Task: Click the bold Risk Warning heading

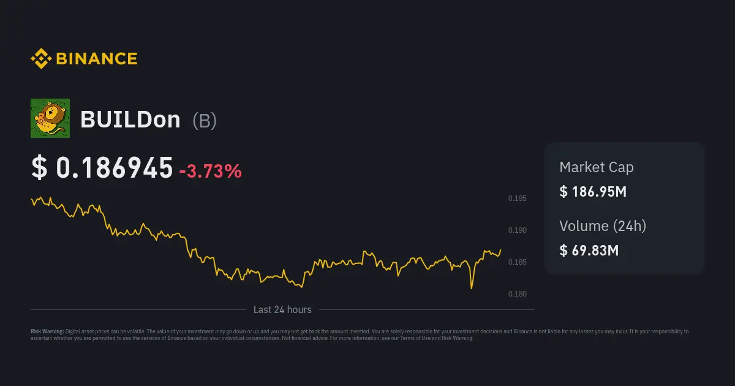Action: tap(47, 331)
